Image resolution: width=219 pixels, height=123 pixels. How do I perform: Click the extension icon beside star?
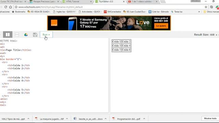[x=211, y=7]
